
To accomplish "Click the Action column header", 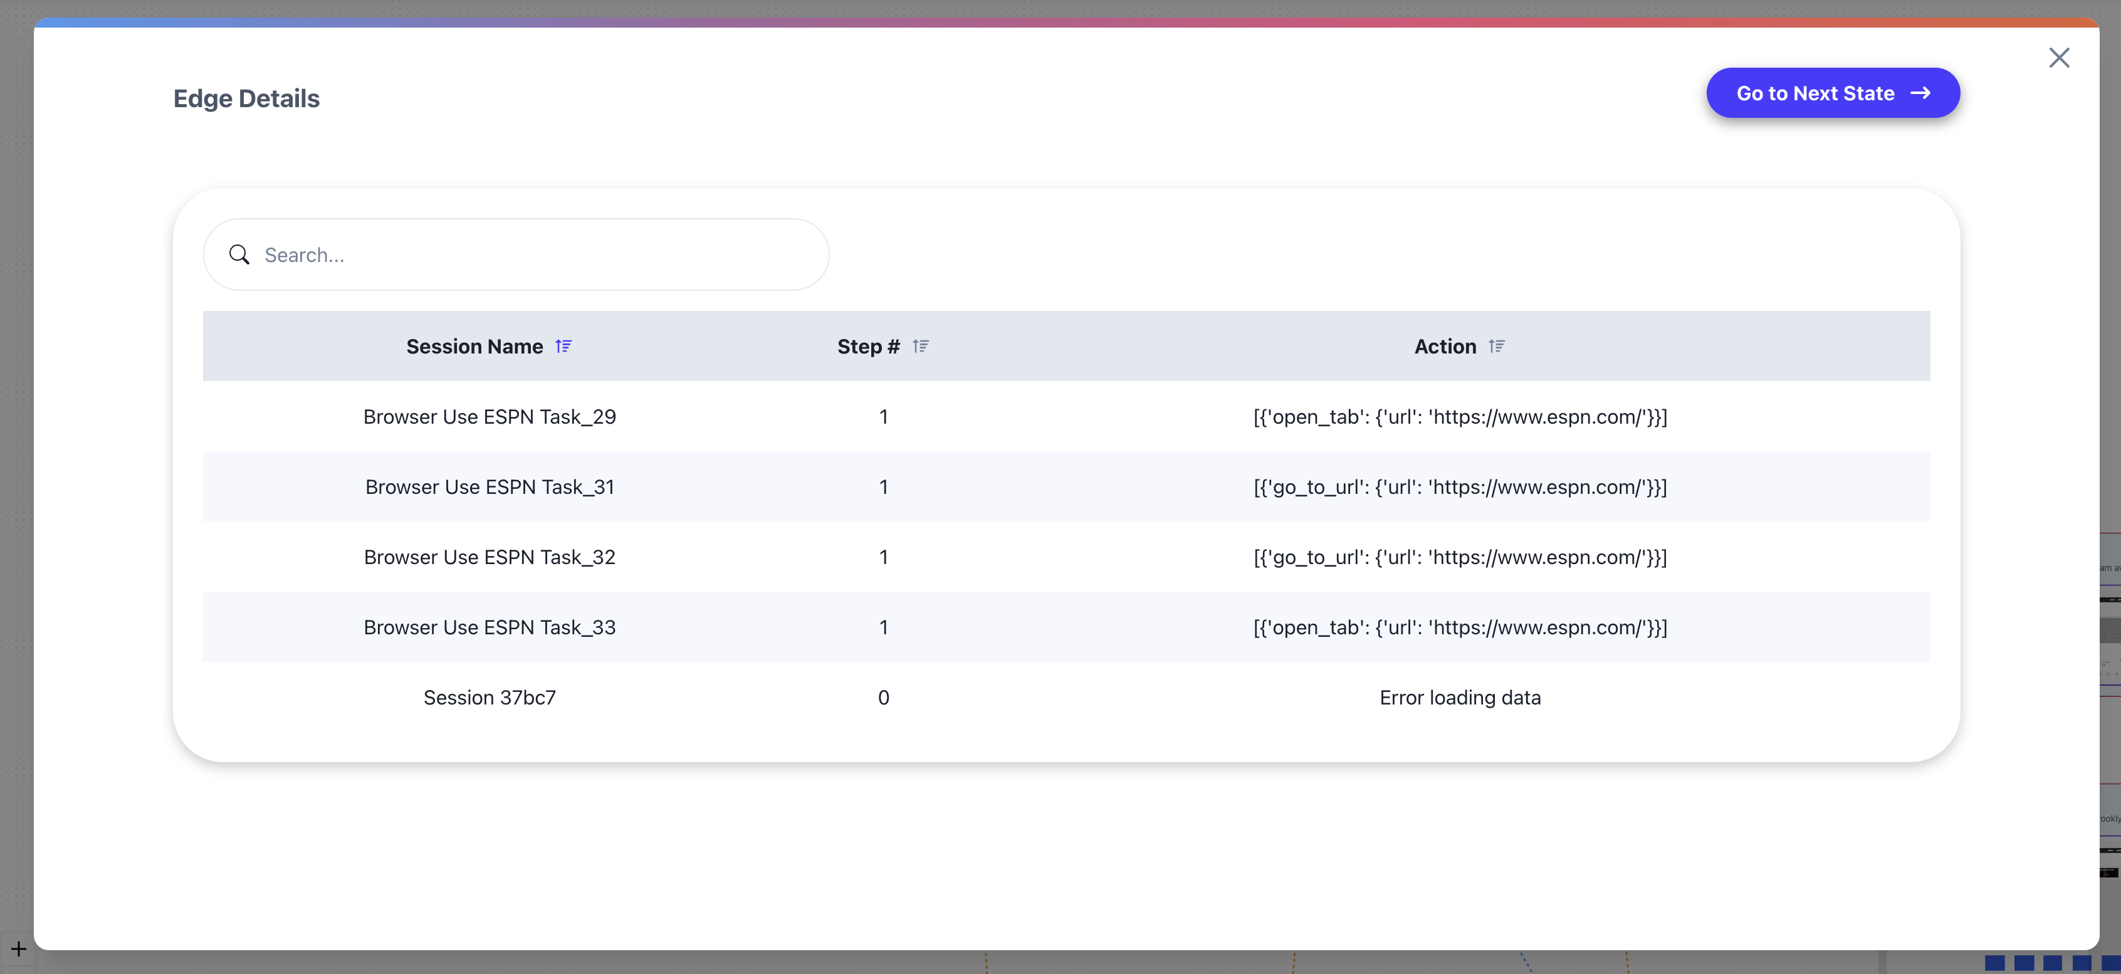I will click(1445, 346).
